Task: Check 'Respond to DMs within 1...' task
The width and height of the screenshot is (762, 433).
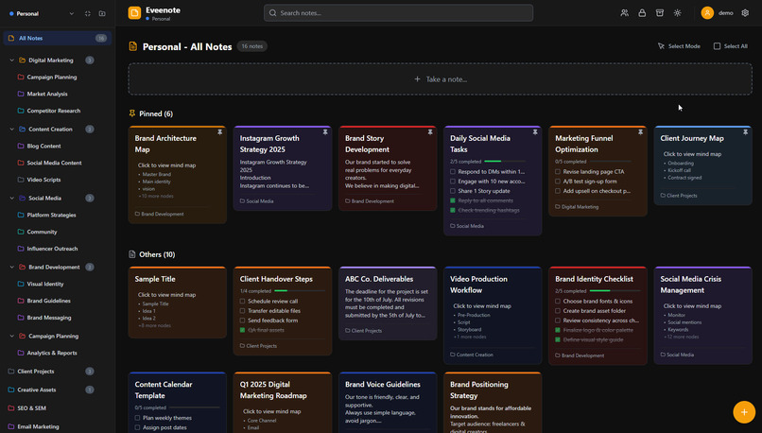Action: coord(453,171)
